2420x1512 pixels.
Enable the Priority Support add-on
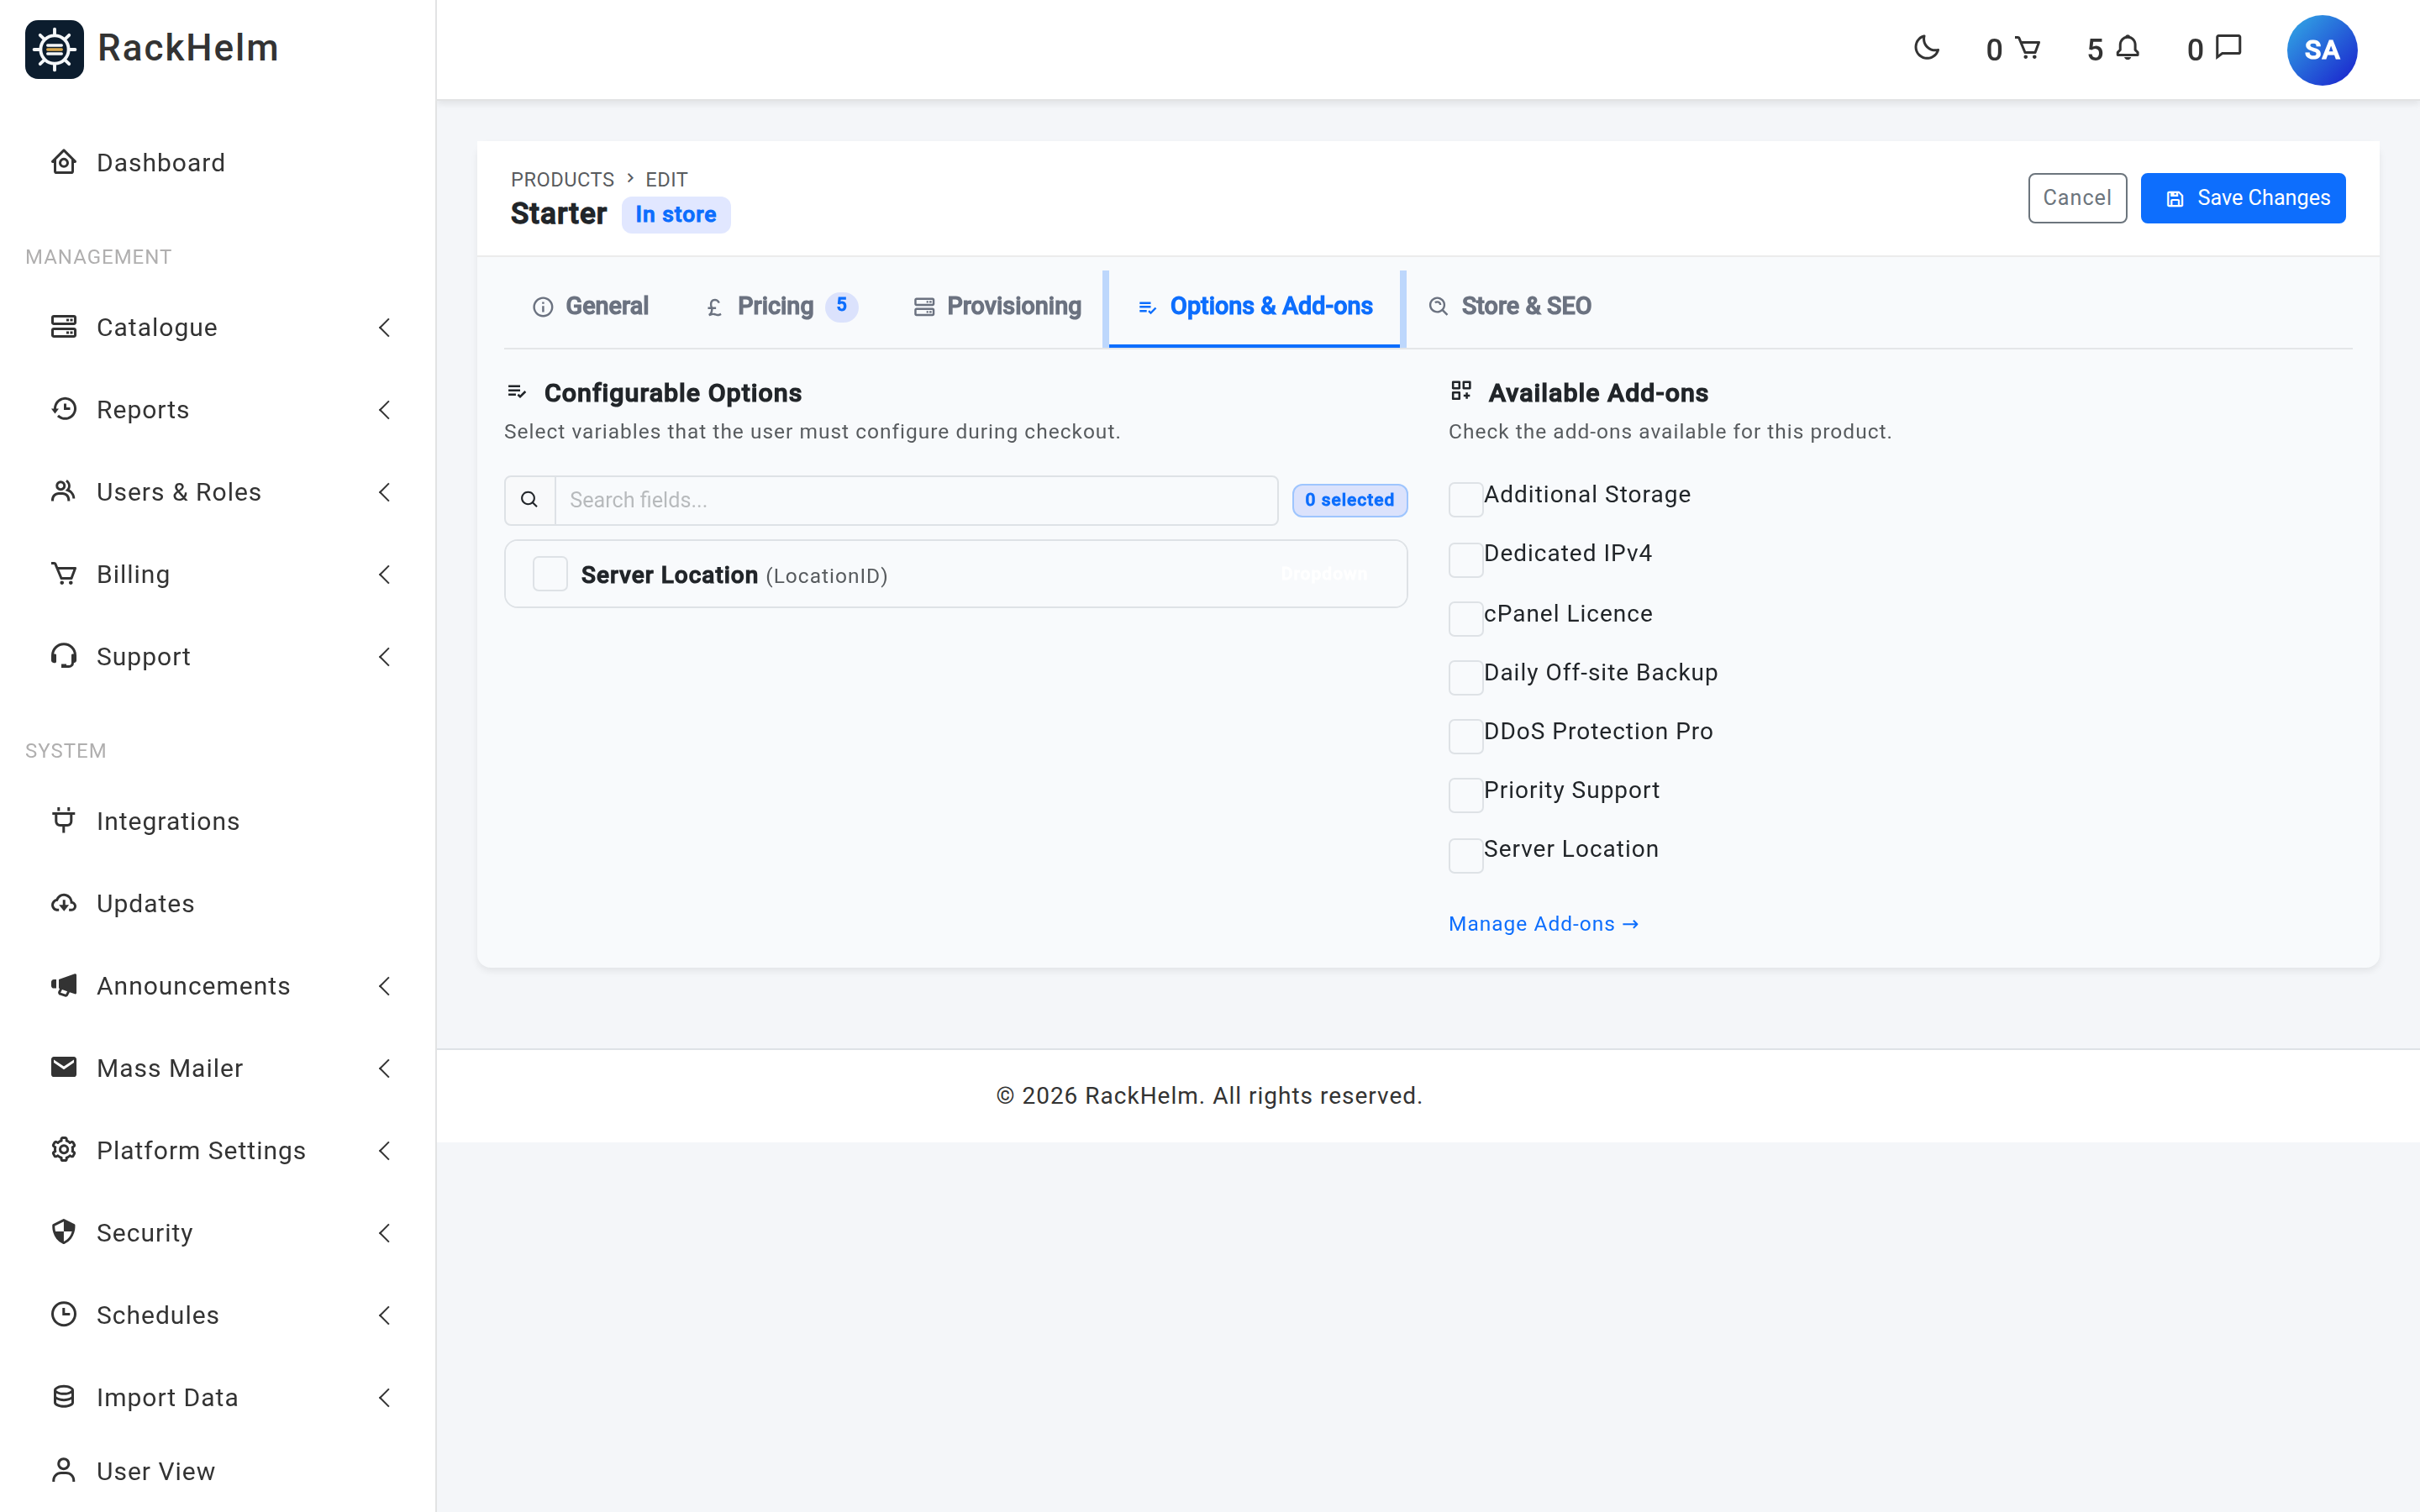pos(1465,795)
